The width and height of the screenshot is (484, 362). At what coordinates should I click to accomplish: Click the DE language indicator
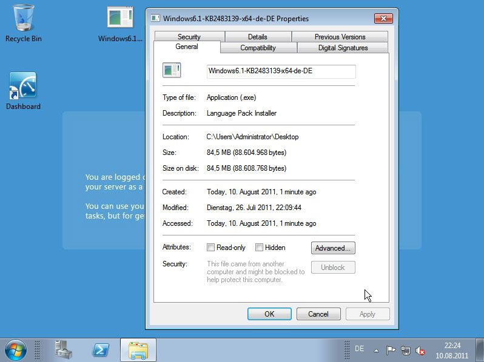point(359,349)
